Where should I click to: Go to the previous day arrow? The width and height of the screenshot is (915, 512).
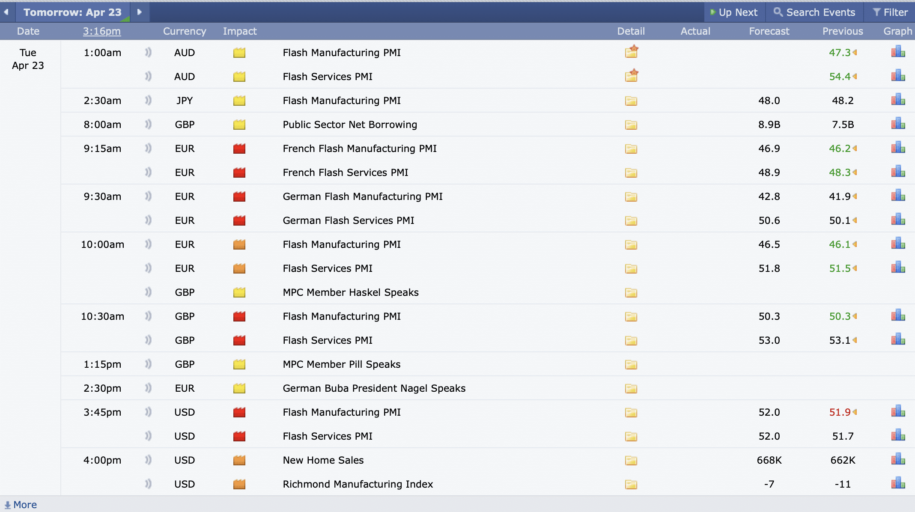[6, 12]
